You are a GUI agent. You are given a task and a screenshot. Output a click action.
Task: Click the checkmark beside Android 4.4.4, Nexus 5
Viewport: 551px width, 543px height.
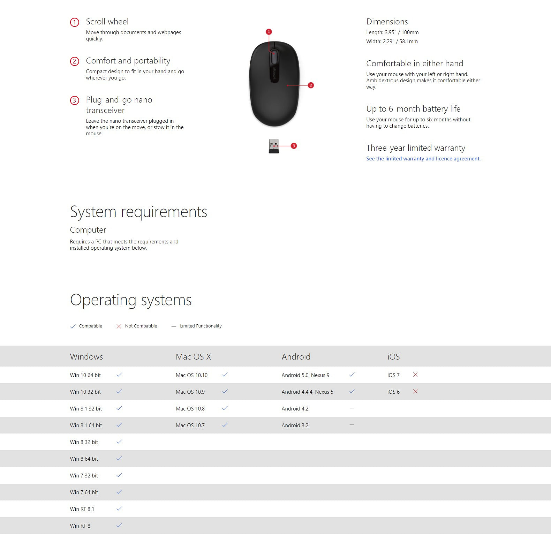tap(352, 391)
